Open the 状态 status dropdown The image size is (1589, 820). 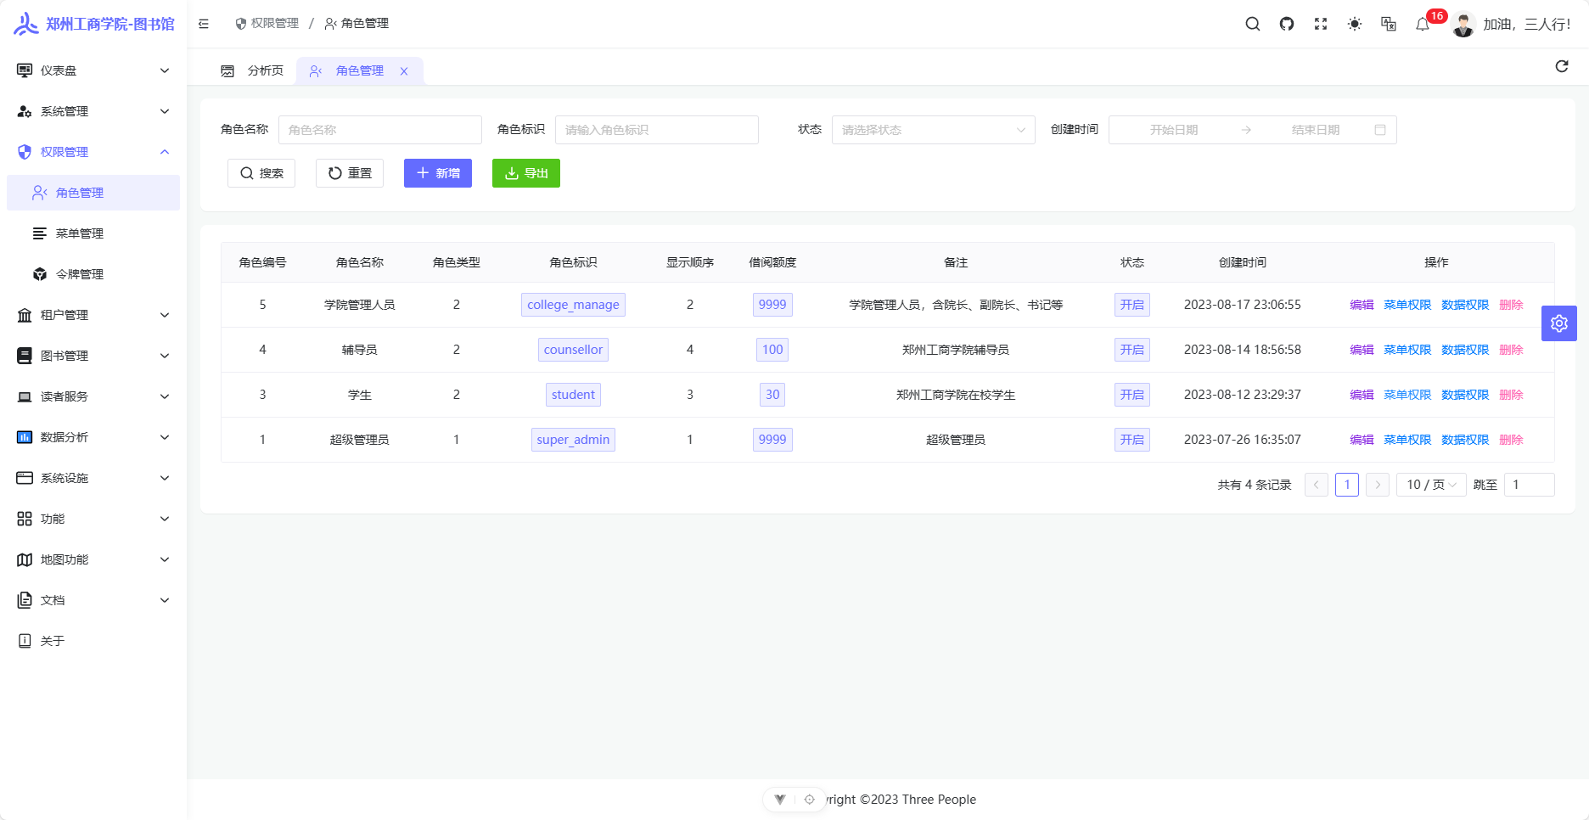tap(934, 130)
